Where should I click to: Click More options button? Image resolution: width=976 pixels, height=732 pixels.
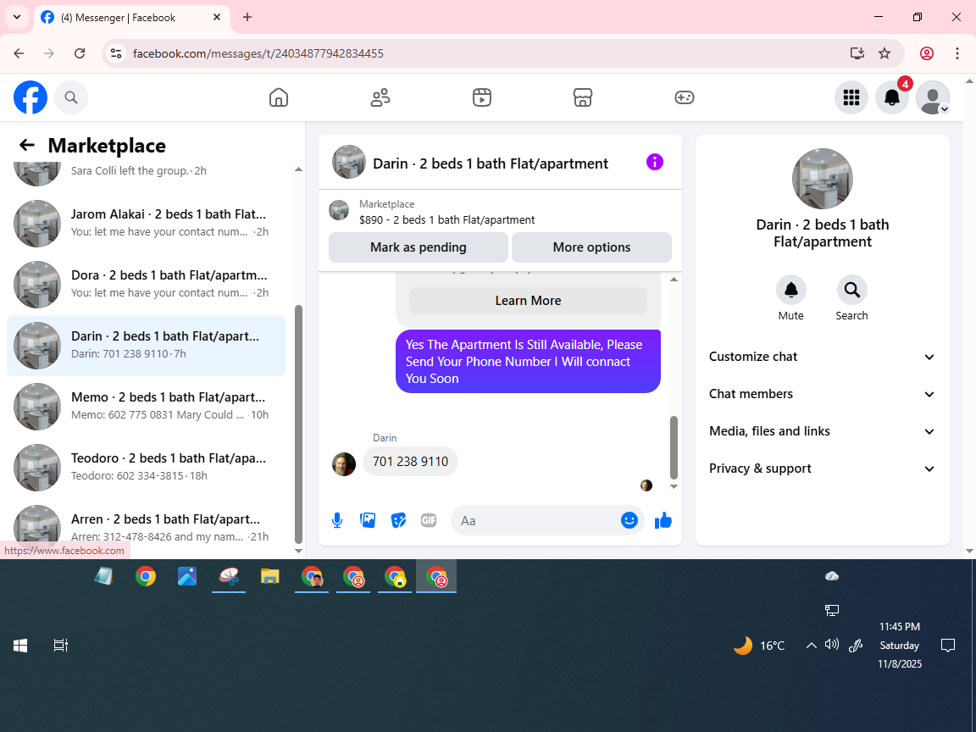click(591, 247)
